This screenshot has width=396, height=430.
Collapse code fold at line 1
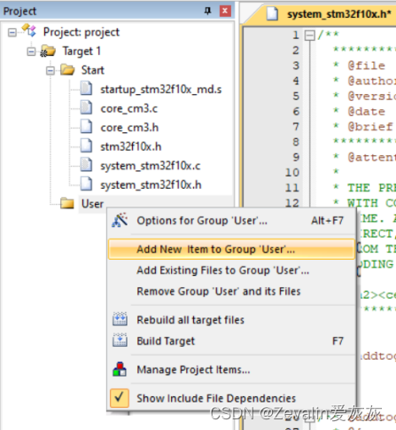click(x=309, y=35)
